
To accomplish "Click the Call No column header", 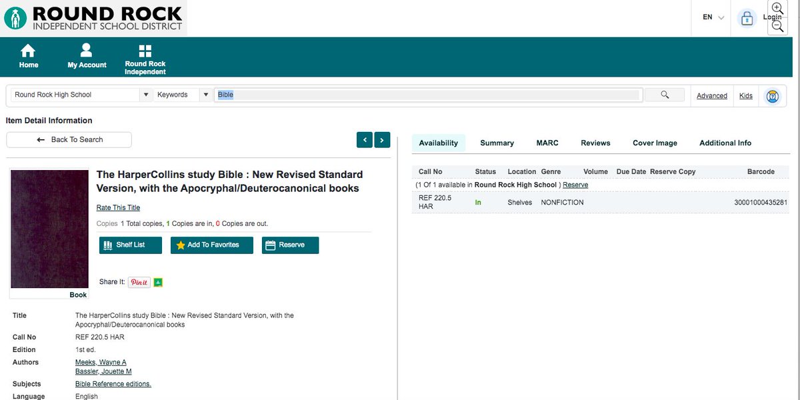I will 430,172.
